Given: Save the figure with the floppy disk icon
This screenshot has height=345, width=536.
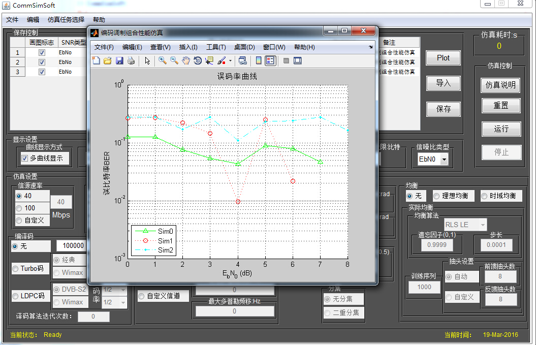Looking at the screenshot, I should coord(119,61).
